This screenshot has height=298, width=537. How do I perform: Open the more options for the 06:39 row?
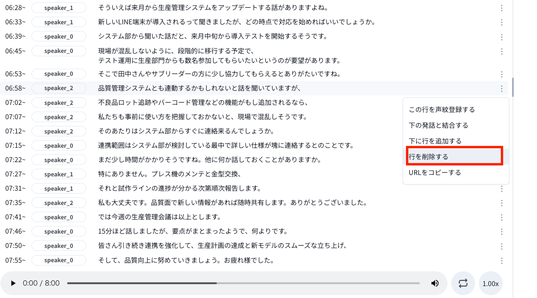click(502, 37)
